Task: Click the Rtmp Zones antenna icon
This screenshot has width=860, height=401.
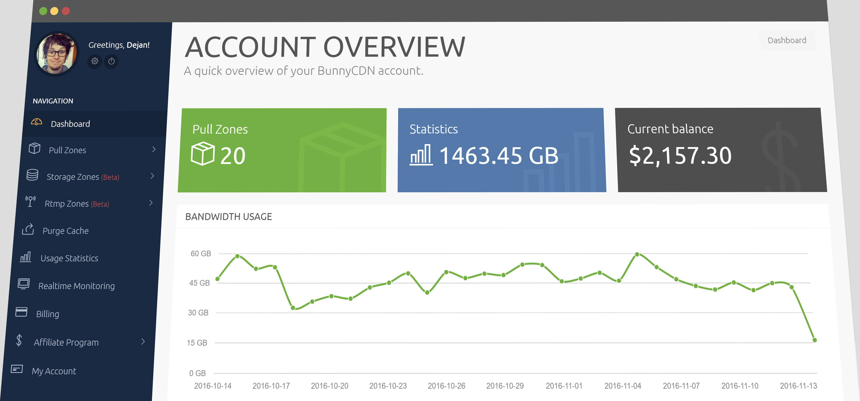Action: coord(30,201)
